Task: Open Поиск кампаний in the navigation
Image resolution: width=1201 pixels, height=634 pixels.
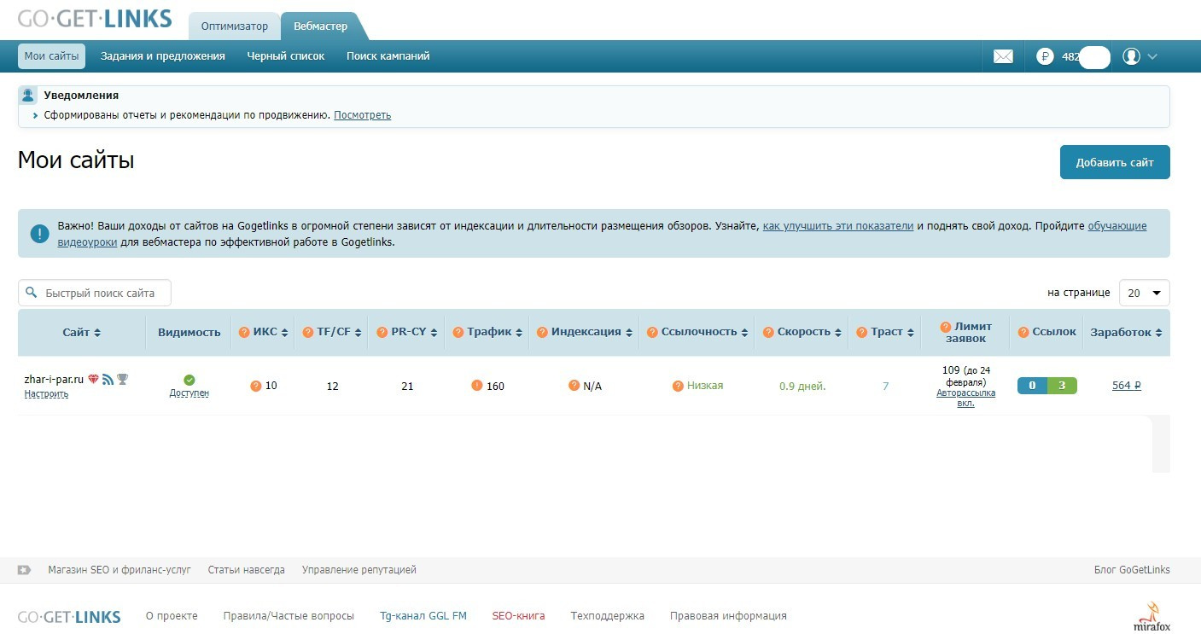Action: click(x=388, y=56)
